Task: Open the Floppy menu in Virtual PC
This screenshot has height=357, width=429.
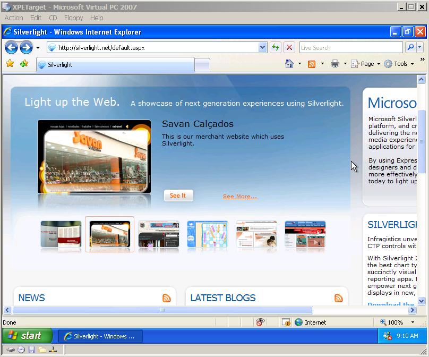Action: point(73,18)
